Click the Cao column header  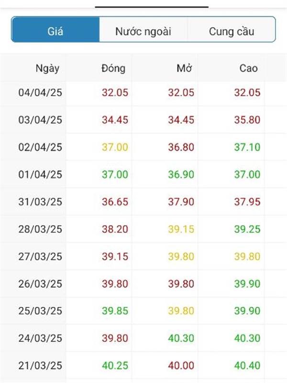point(248,68)
